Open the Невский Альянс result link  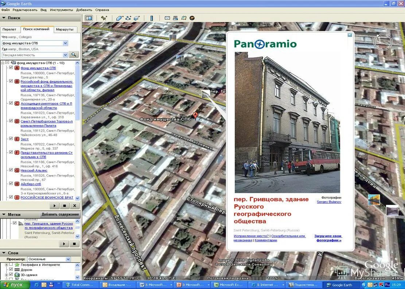(x=34, y=171)
